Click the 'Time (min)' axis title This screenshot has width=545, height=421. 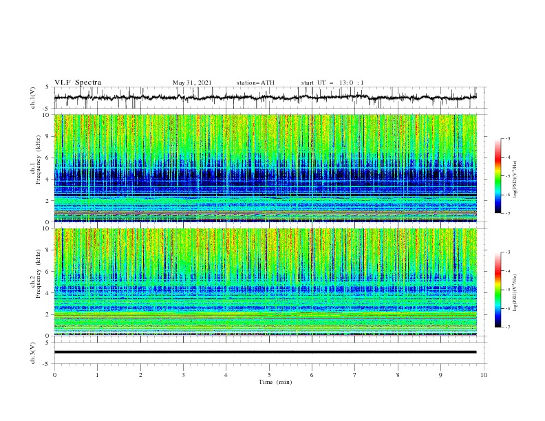point(275,382)
